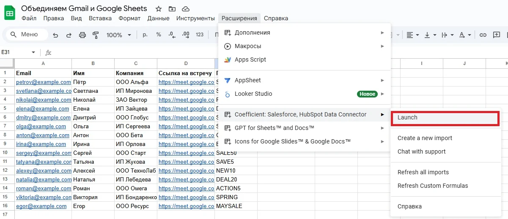508x219 pixels.
Task: Insert a link using the chain icon
Action: [483, 35]
